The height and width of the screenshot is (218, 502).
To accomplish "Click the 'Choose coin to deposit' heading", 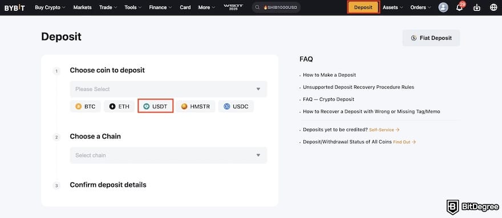I will (107, 70).
